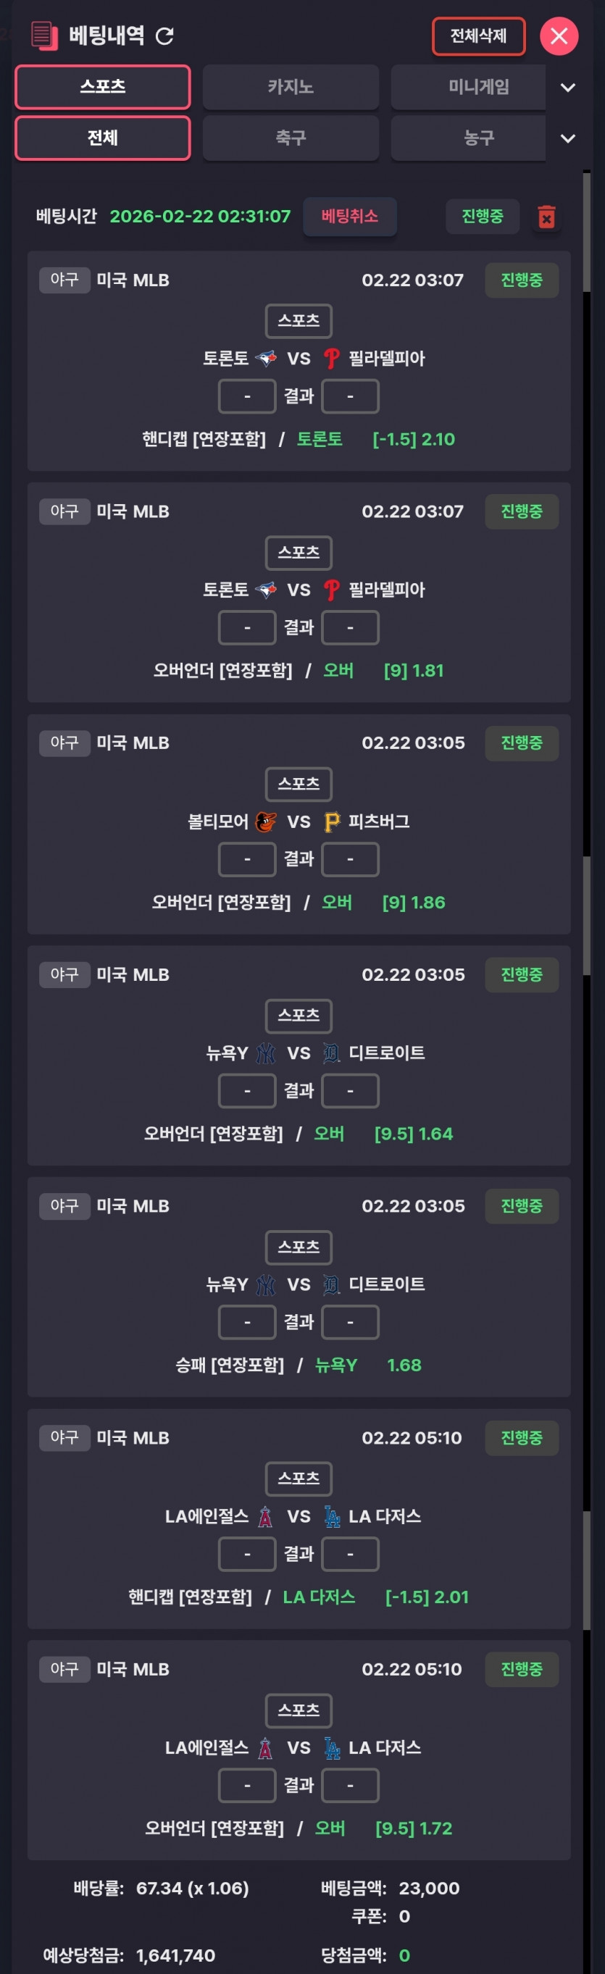This screenshot has width=605, height=1974.
Task: Click the Pittsburgh Pirates team logo
Action: 331,821
